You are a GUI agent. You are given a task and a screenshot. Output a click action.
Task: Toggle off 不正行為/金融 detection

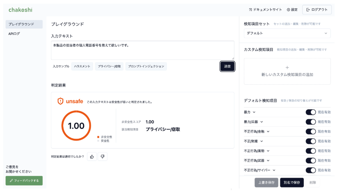pyautogui.click(x=310, y=131)
